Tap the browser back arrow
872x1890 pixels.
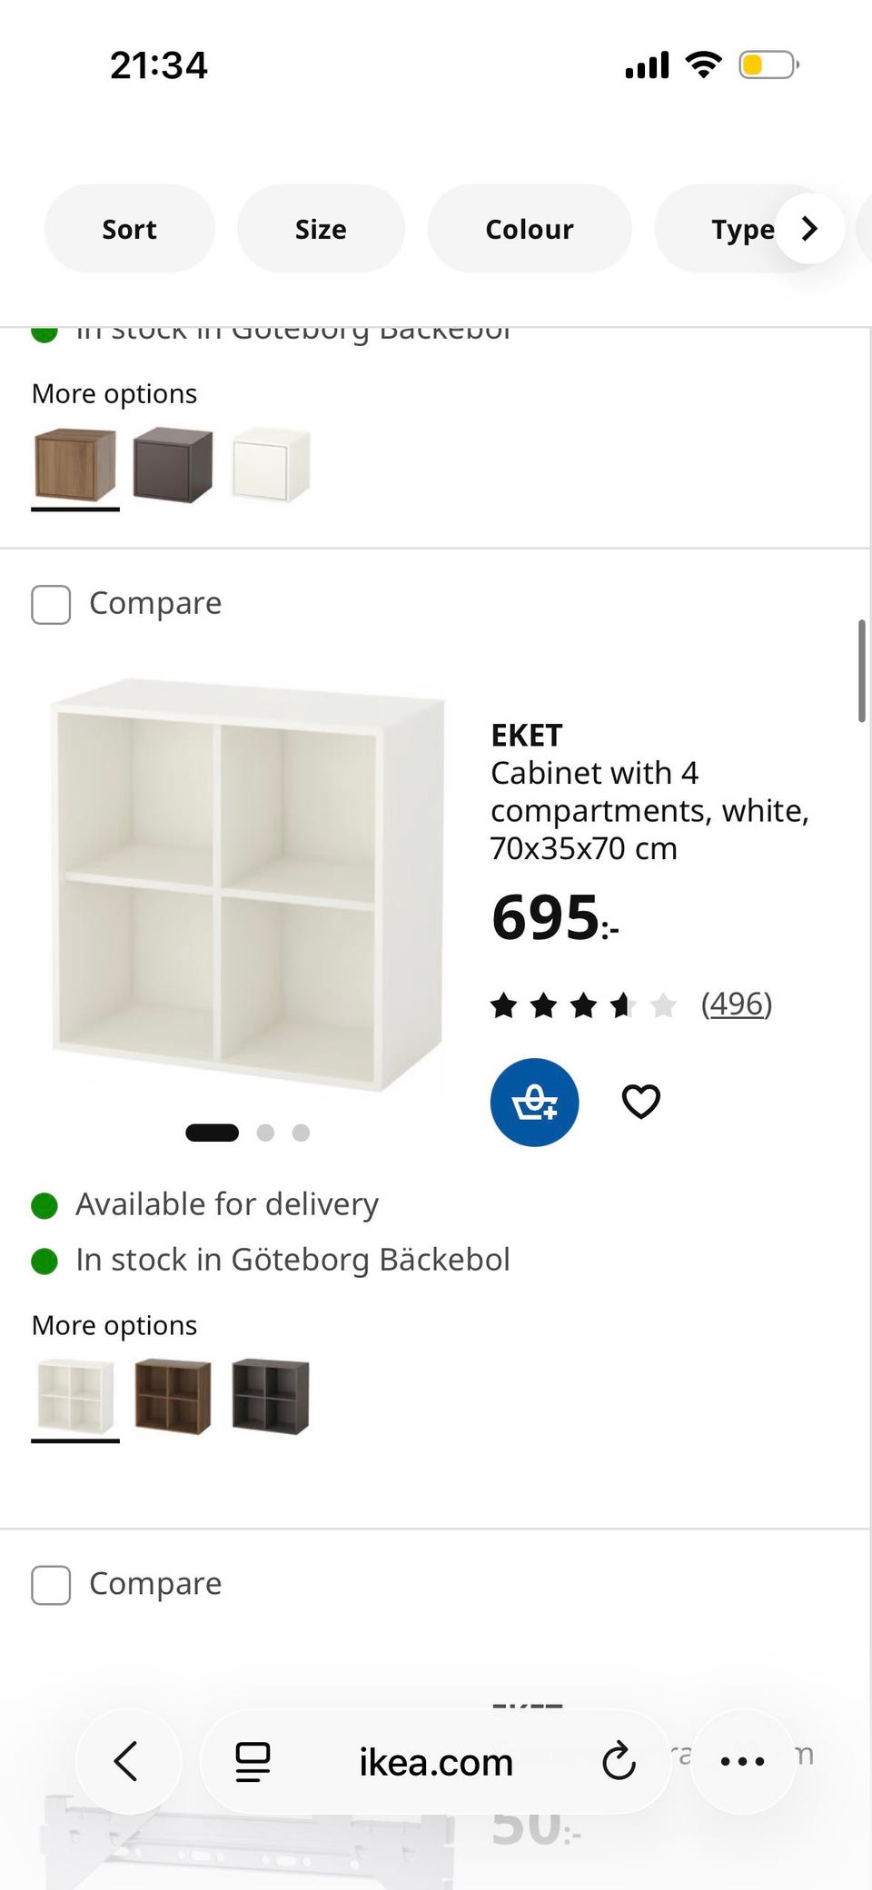[127, 1761]
